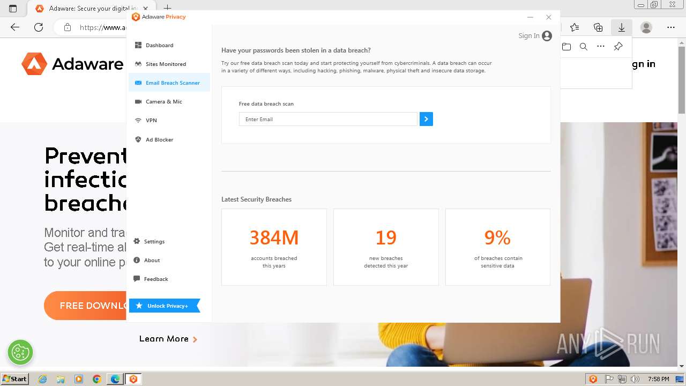Open the Dashboard section in Adaware Privacy
The image size is (686, 386).
coord(168,45)
